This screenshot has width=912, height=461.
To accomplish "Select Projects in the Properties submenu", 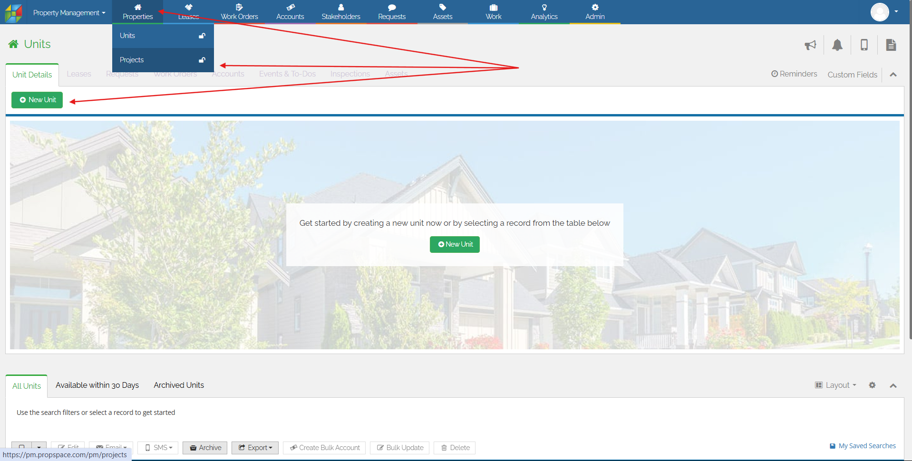I will coord(132,60).
